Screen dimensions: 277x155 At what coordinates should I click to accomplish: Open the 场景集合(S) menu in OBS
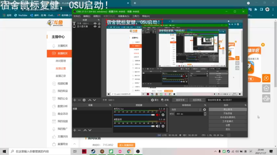124,16
